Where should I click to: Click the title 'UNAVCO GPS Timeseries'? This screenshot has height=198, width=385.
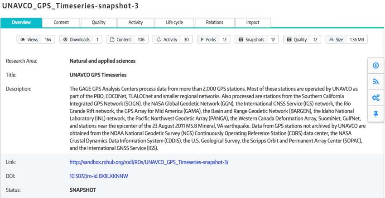pos(98,75)
